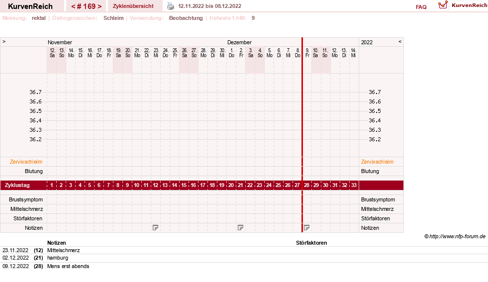This screenshot has width=488, height=282.
Task: Select cycle day 1 in the Zyklustag row
Action: 52,185
